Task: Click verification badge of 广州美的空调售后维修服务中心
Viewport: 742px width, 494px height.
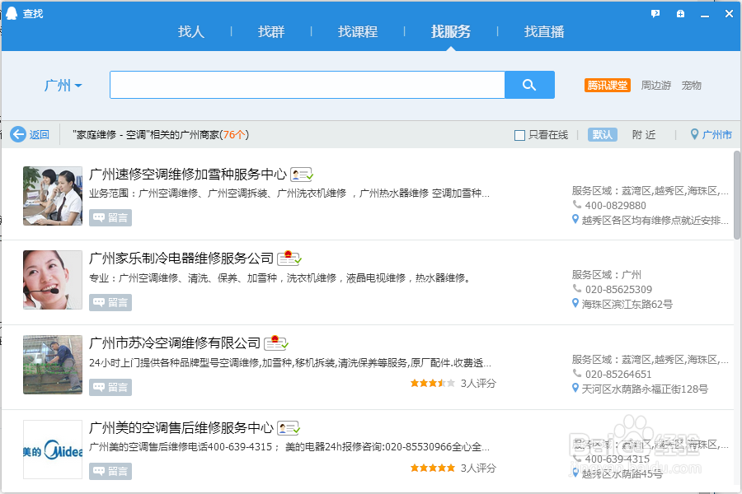Action: tap(289, 428)
